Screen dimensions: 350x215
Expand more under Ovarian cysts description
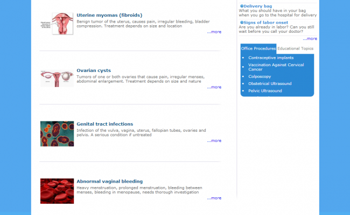[214, 87]
